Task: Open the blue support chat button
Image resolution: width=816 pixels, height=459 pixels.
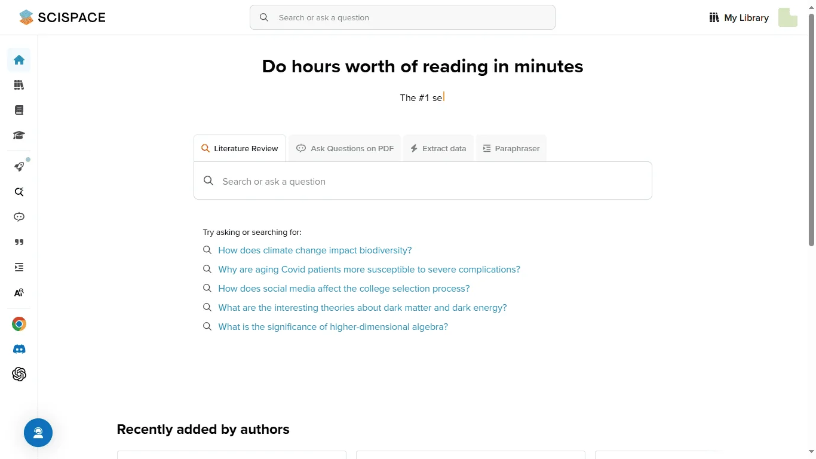Action: point(38,433)
